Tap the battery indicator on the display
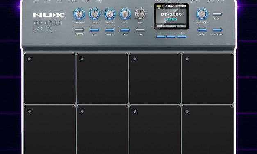The width and height of the screenshot is (257, 154). click(x=159, y=6)
